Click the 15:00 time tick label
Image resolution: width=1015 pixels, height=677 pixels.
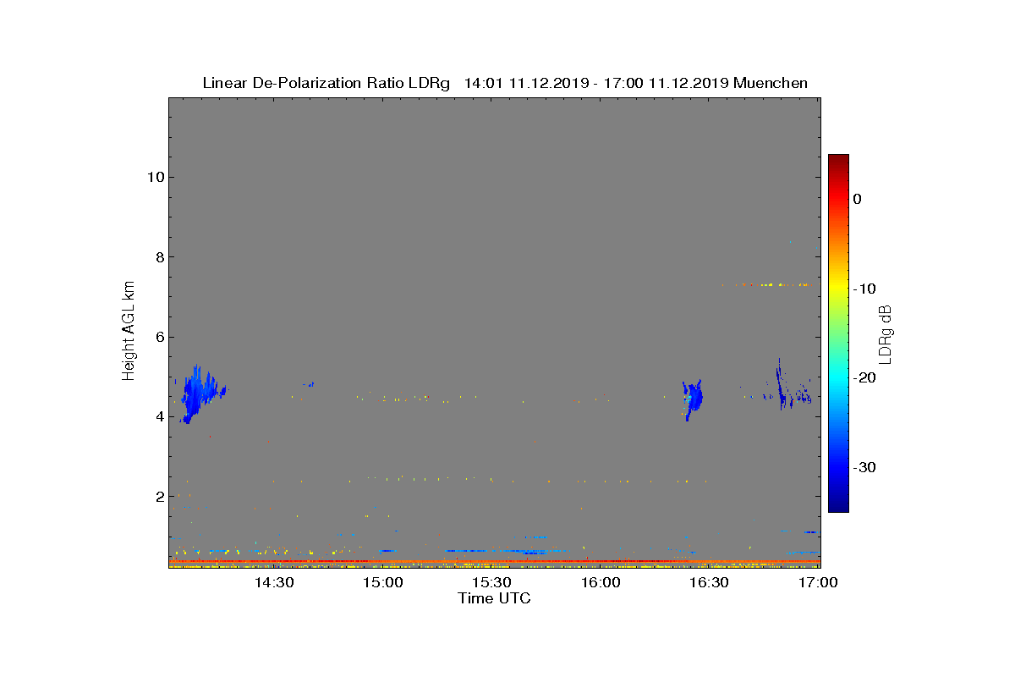[383, 582]
